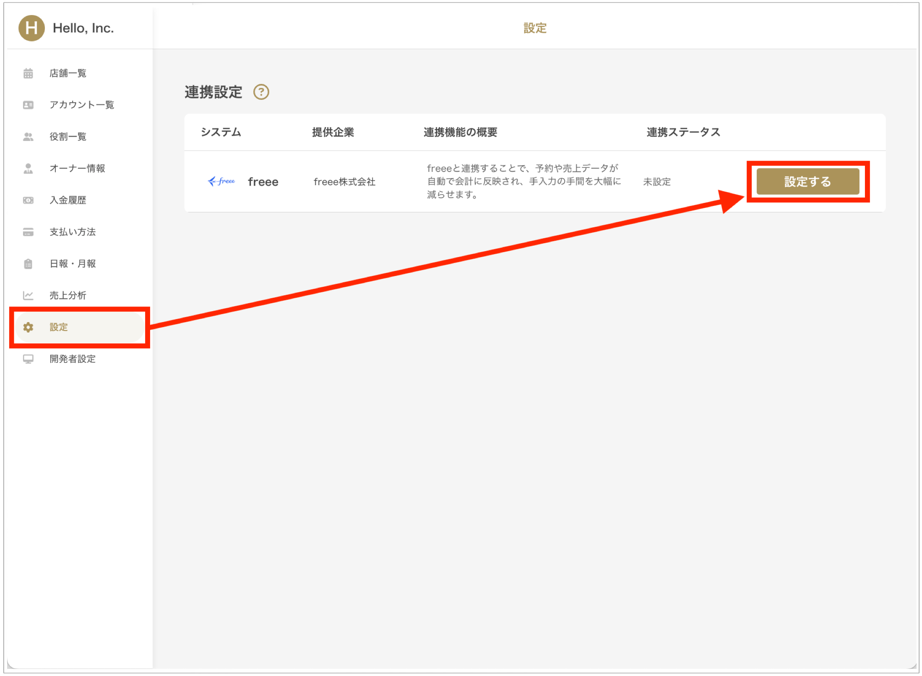The height and width of the screenshot is (676, 922).
Task: Click the 売上分析 chart icon
Action: point(28,296)
